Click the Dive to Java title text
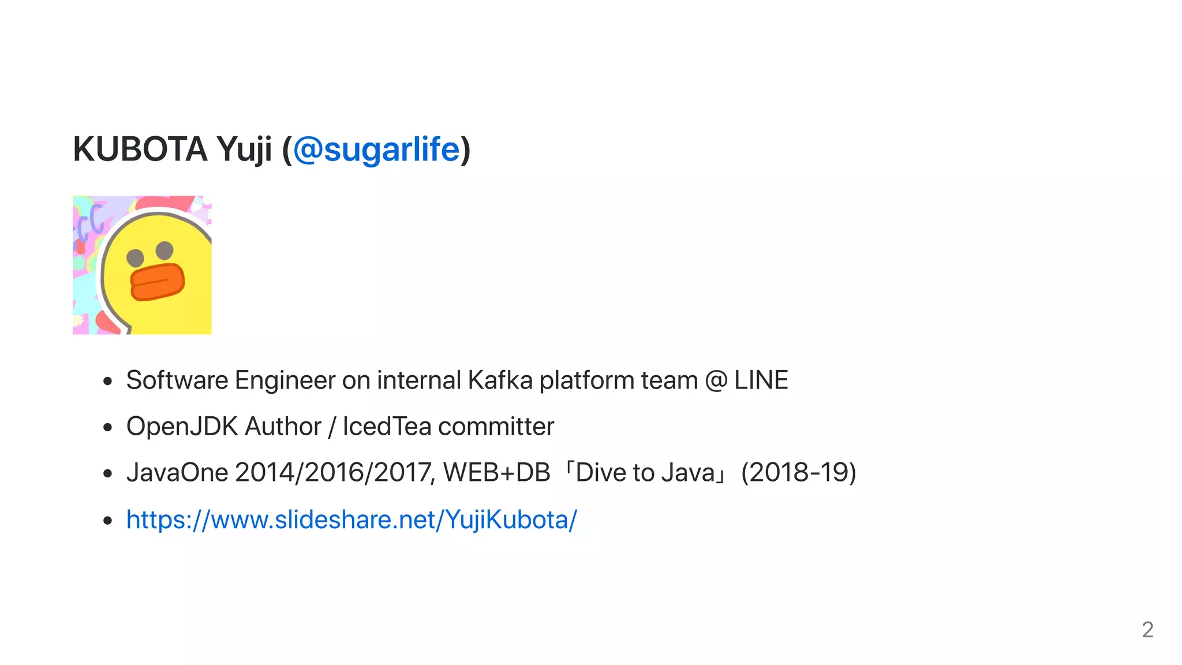This screenshot has height=665, width=1182. (645, 473)
